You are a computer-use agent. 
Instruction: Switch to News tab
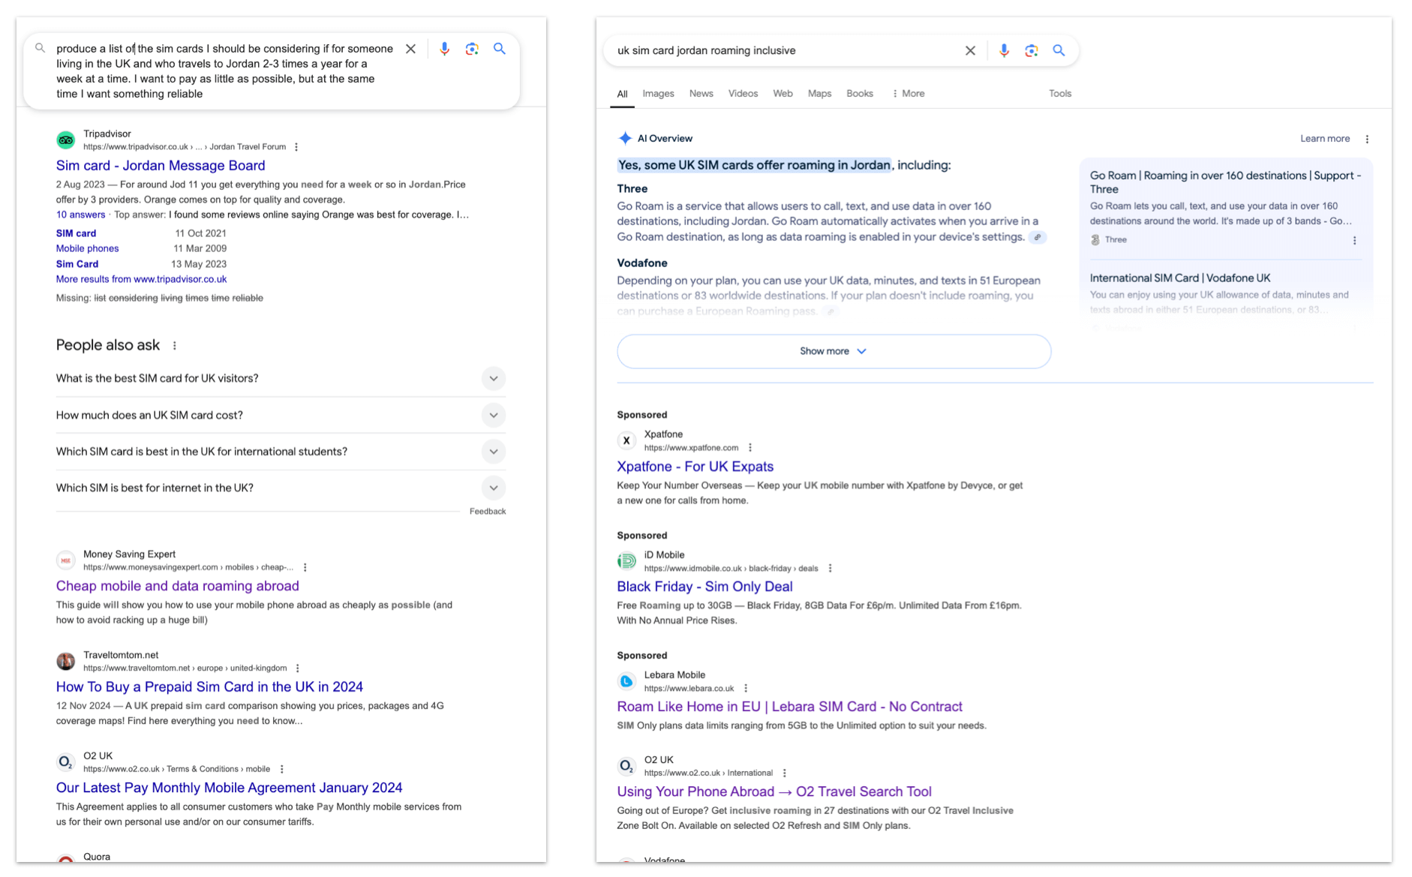tap(701, 94)
